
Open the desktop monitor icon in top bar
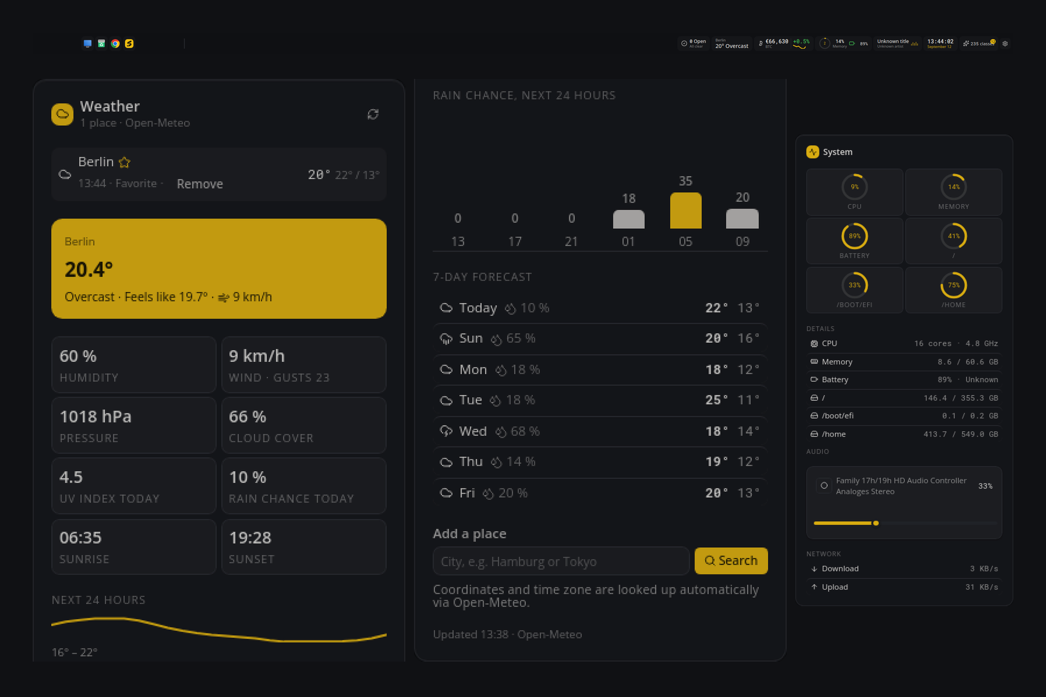[87, 44]
